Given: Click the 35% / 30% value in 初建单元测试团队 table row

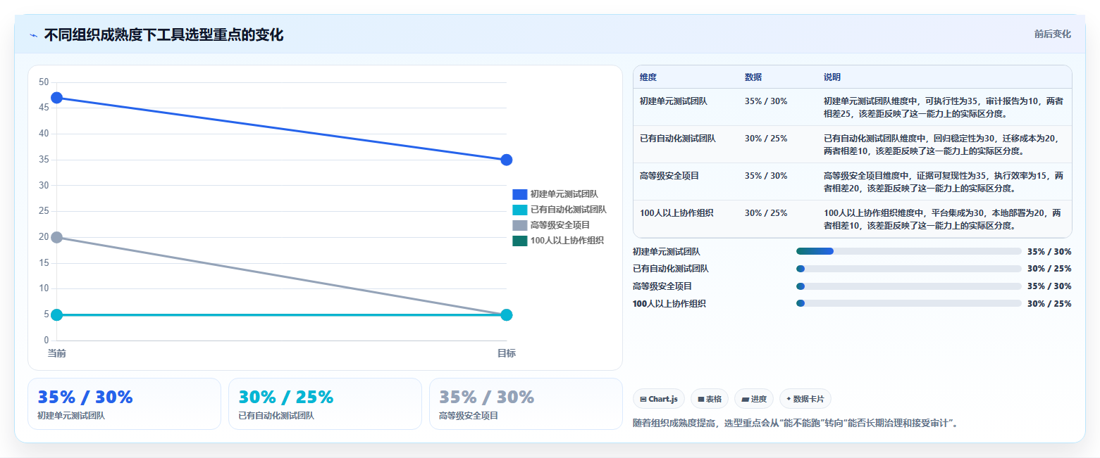Looking at the screenshot, I should 766,101.
